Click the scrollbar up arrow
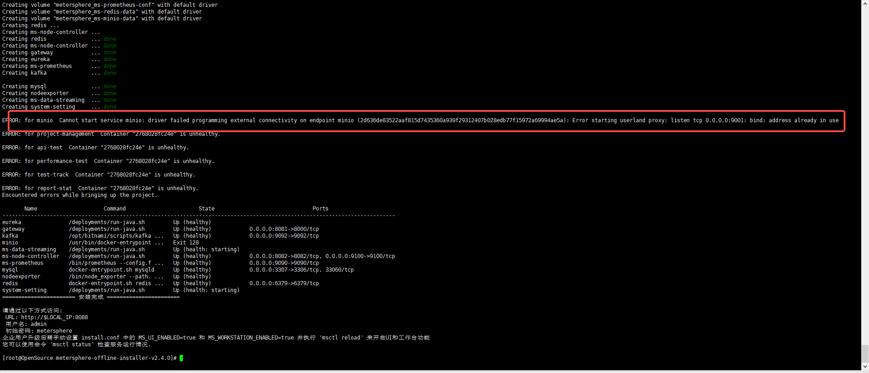Screen dimensions: 869x373 [865, 3]
